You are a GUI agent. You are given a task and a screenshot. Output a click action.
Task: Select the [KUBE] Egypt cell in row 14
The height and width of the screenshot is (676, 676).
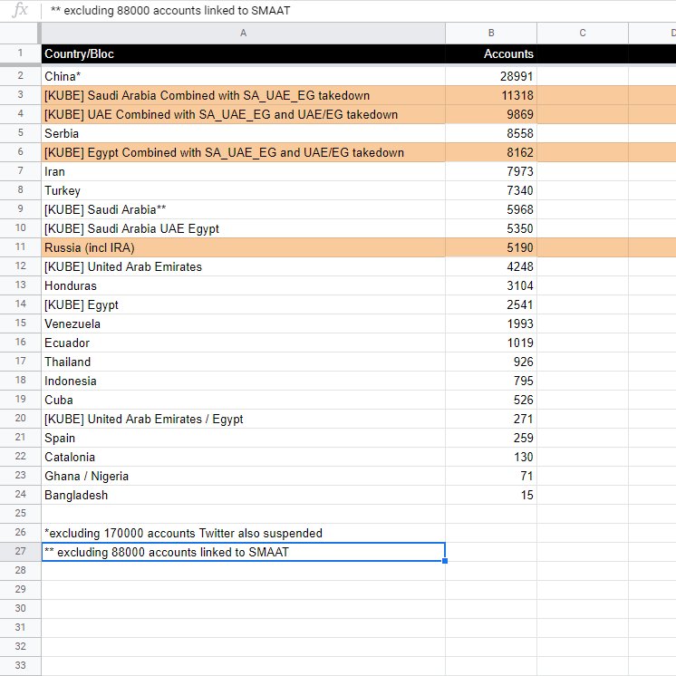243,304
